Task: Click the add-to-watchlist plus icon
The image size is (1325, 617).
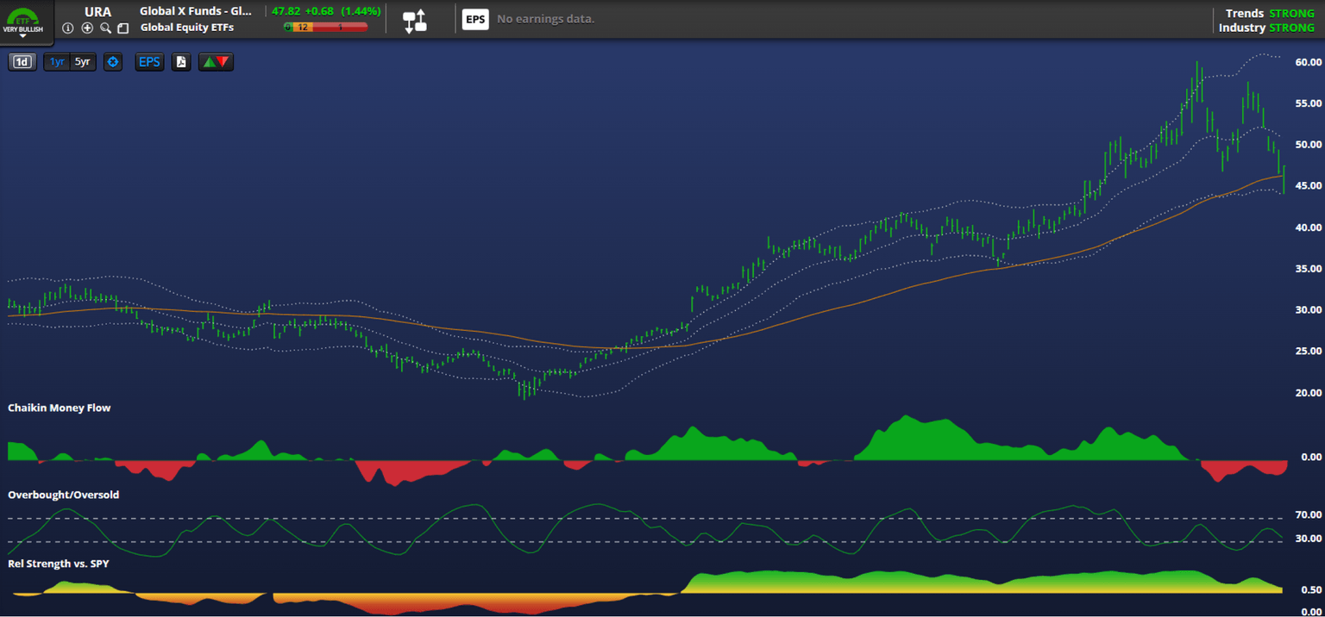Action: tap(87, 28)
